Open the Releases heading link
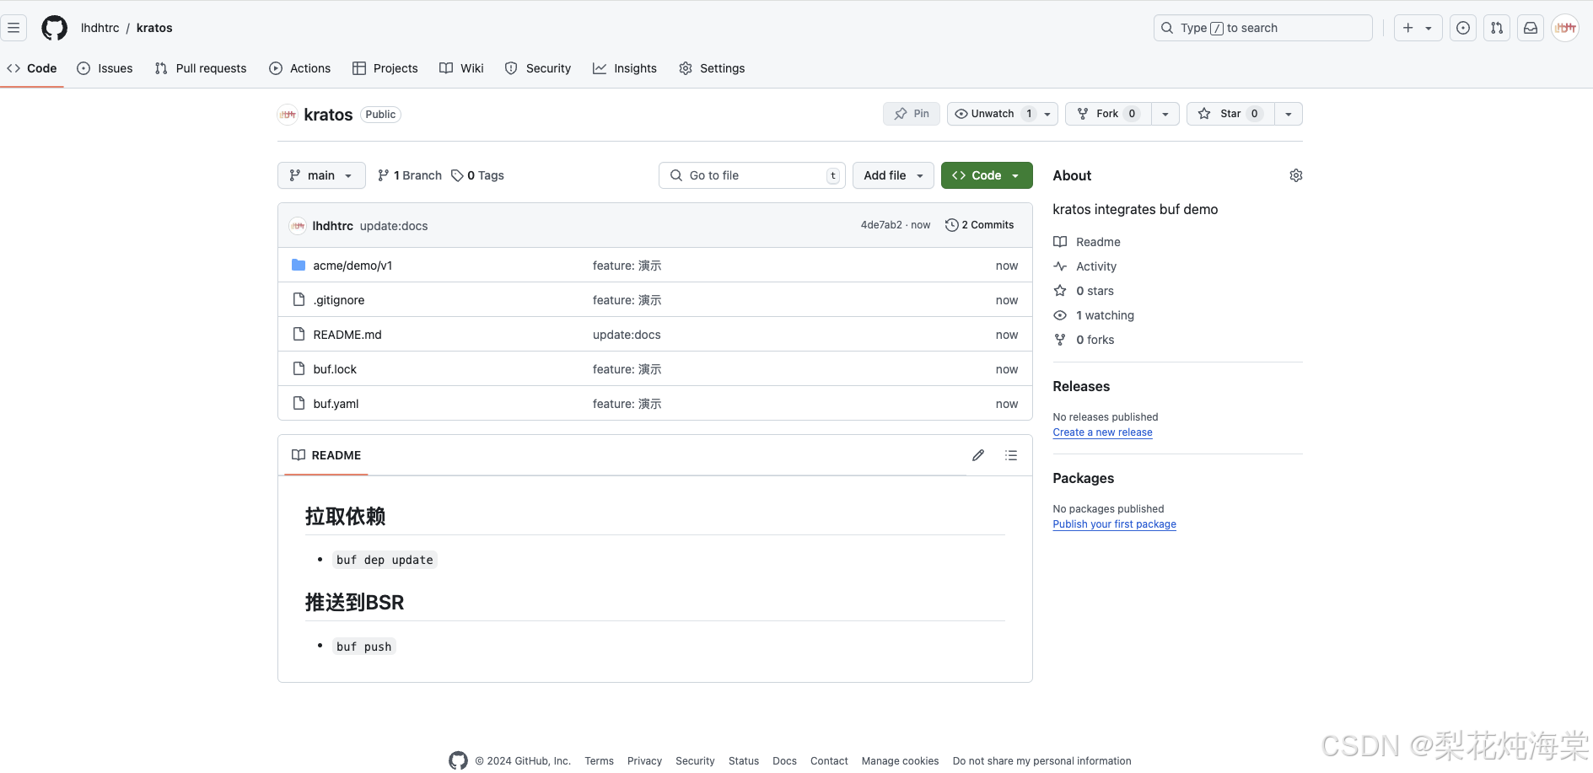Image resolution: width=1593 pixels, height=773 pixels. tap(1081, 386)
